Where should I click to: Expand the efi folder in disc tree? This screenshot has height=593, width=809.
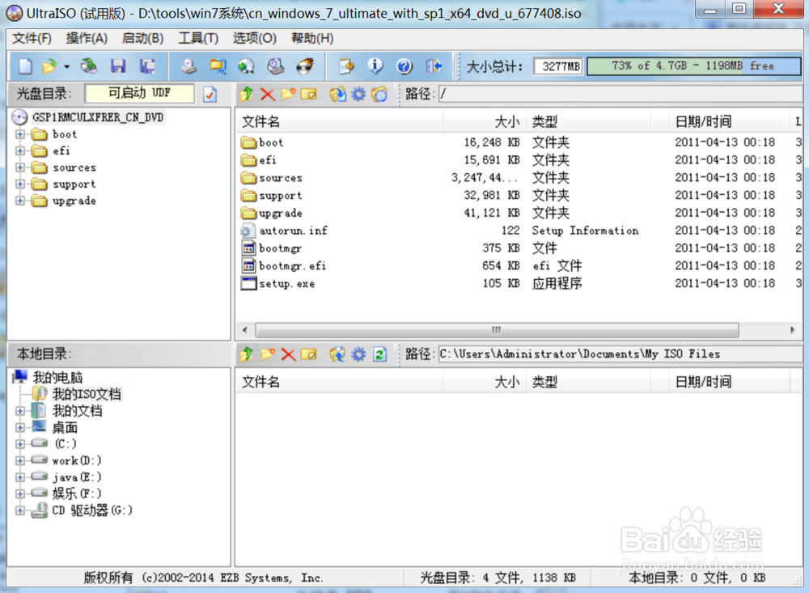tap(20, 150)
